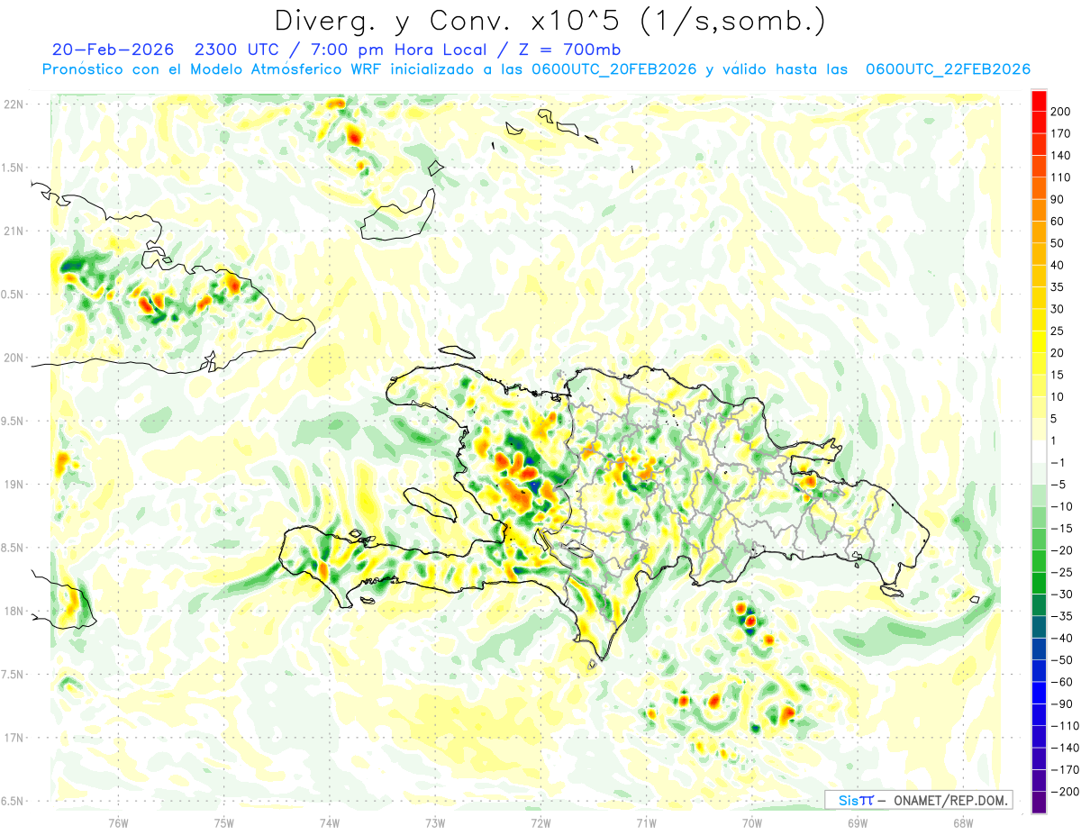The height and width of the screenshot is (835, 1081).
Task: Select the initialization time "0600UTC_20FEB2026"
Action: pos(613,69)
